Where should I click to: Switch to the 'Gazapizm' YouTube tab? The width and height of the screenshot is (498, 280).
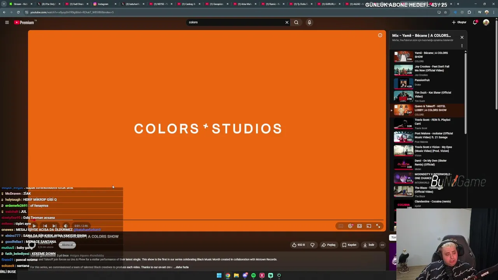point(217,4)
